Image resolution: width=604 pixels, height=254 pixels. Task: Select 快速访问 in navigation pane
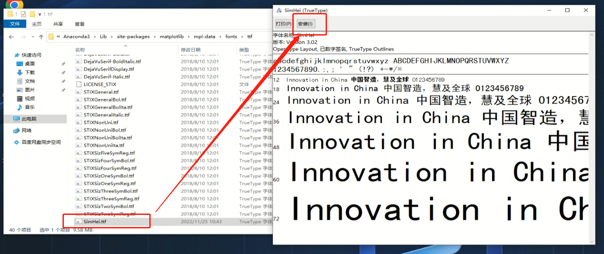click(31, 55)
